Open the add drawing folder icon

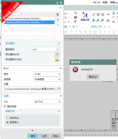pyautogui.click(x=57, y=59)
